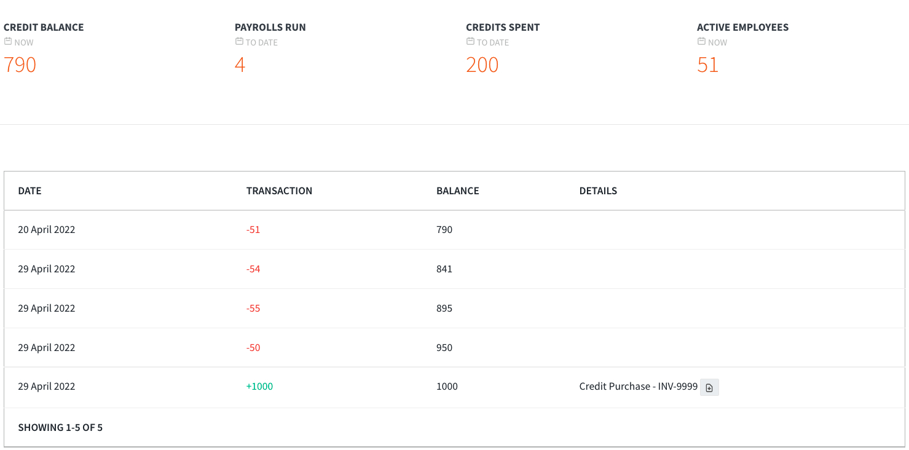This screenshot has height=450, width=909.
Task: Select the Active Employees value 51
Action: [x=707, y=65]
